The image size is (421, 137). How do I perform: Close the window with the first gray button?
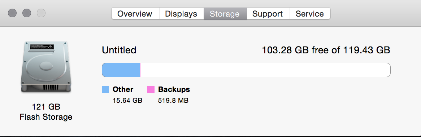click(x=12, y=13)
